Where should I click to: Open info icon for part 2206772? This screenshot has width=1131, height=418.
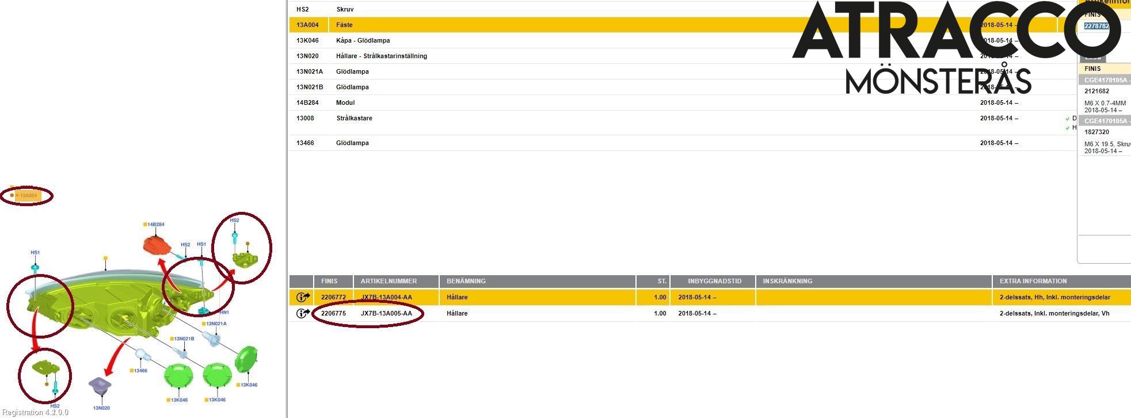303,297
